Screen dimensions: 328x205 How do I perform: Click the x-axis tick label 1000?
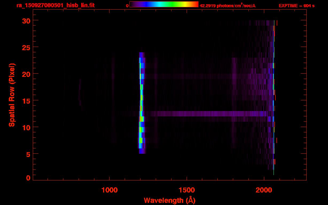pyautogui.click(x=110, y=190)
